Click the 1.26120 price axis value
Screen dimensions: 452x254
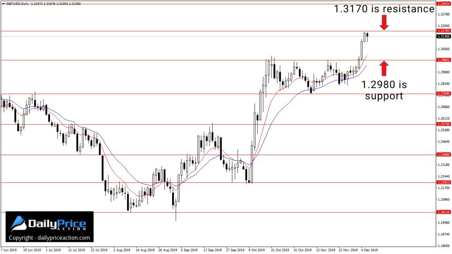(x=444, y=118)
